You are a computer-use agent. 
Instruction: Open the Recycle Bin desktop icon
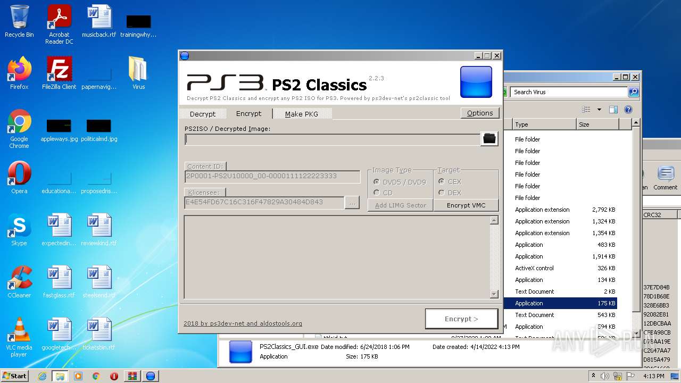pyautogui.click(x=19, y=22)
